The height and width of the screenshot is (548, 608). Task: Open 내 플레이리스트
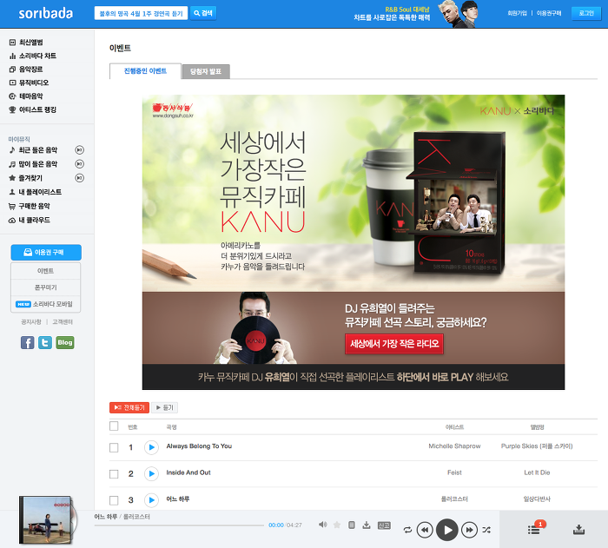tap(35, 192)
